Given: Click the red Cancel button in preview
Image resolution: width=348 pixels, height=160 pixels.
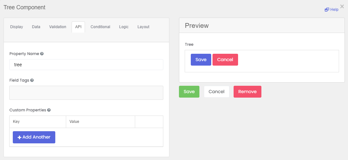Looking at the screenshot, I should click(225, 60).
